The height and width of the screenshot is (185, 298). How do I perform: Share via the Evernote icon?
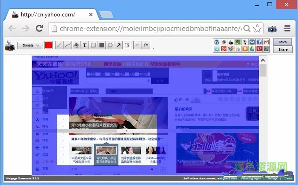238,42
